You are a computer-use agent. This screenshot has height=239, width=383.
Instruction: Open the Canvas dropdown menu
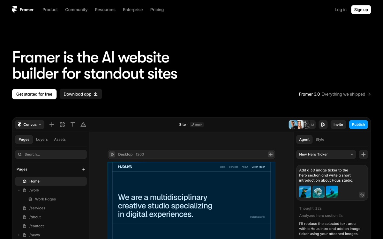coord(30,125)
